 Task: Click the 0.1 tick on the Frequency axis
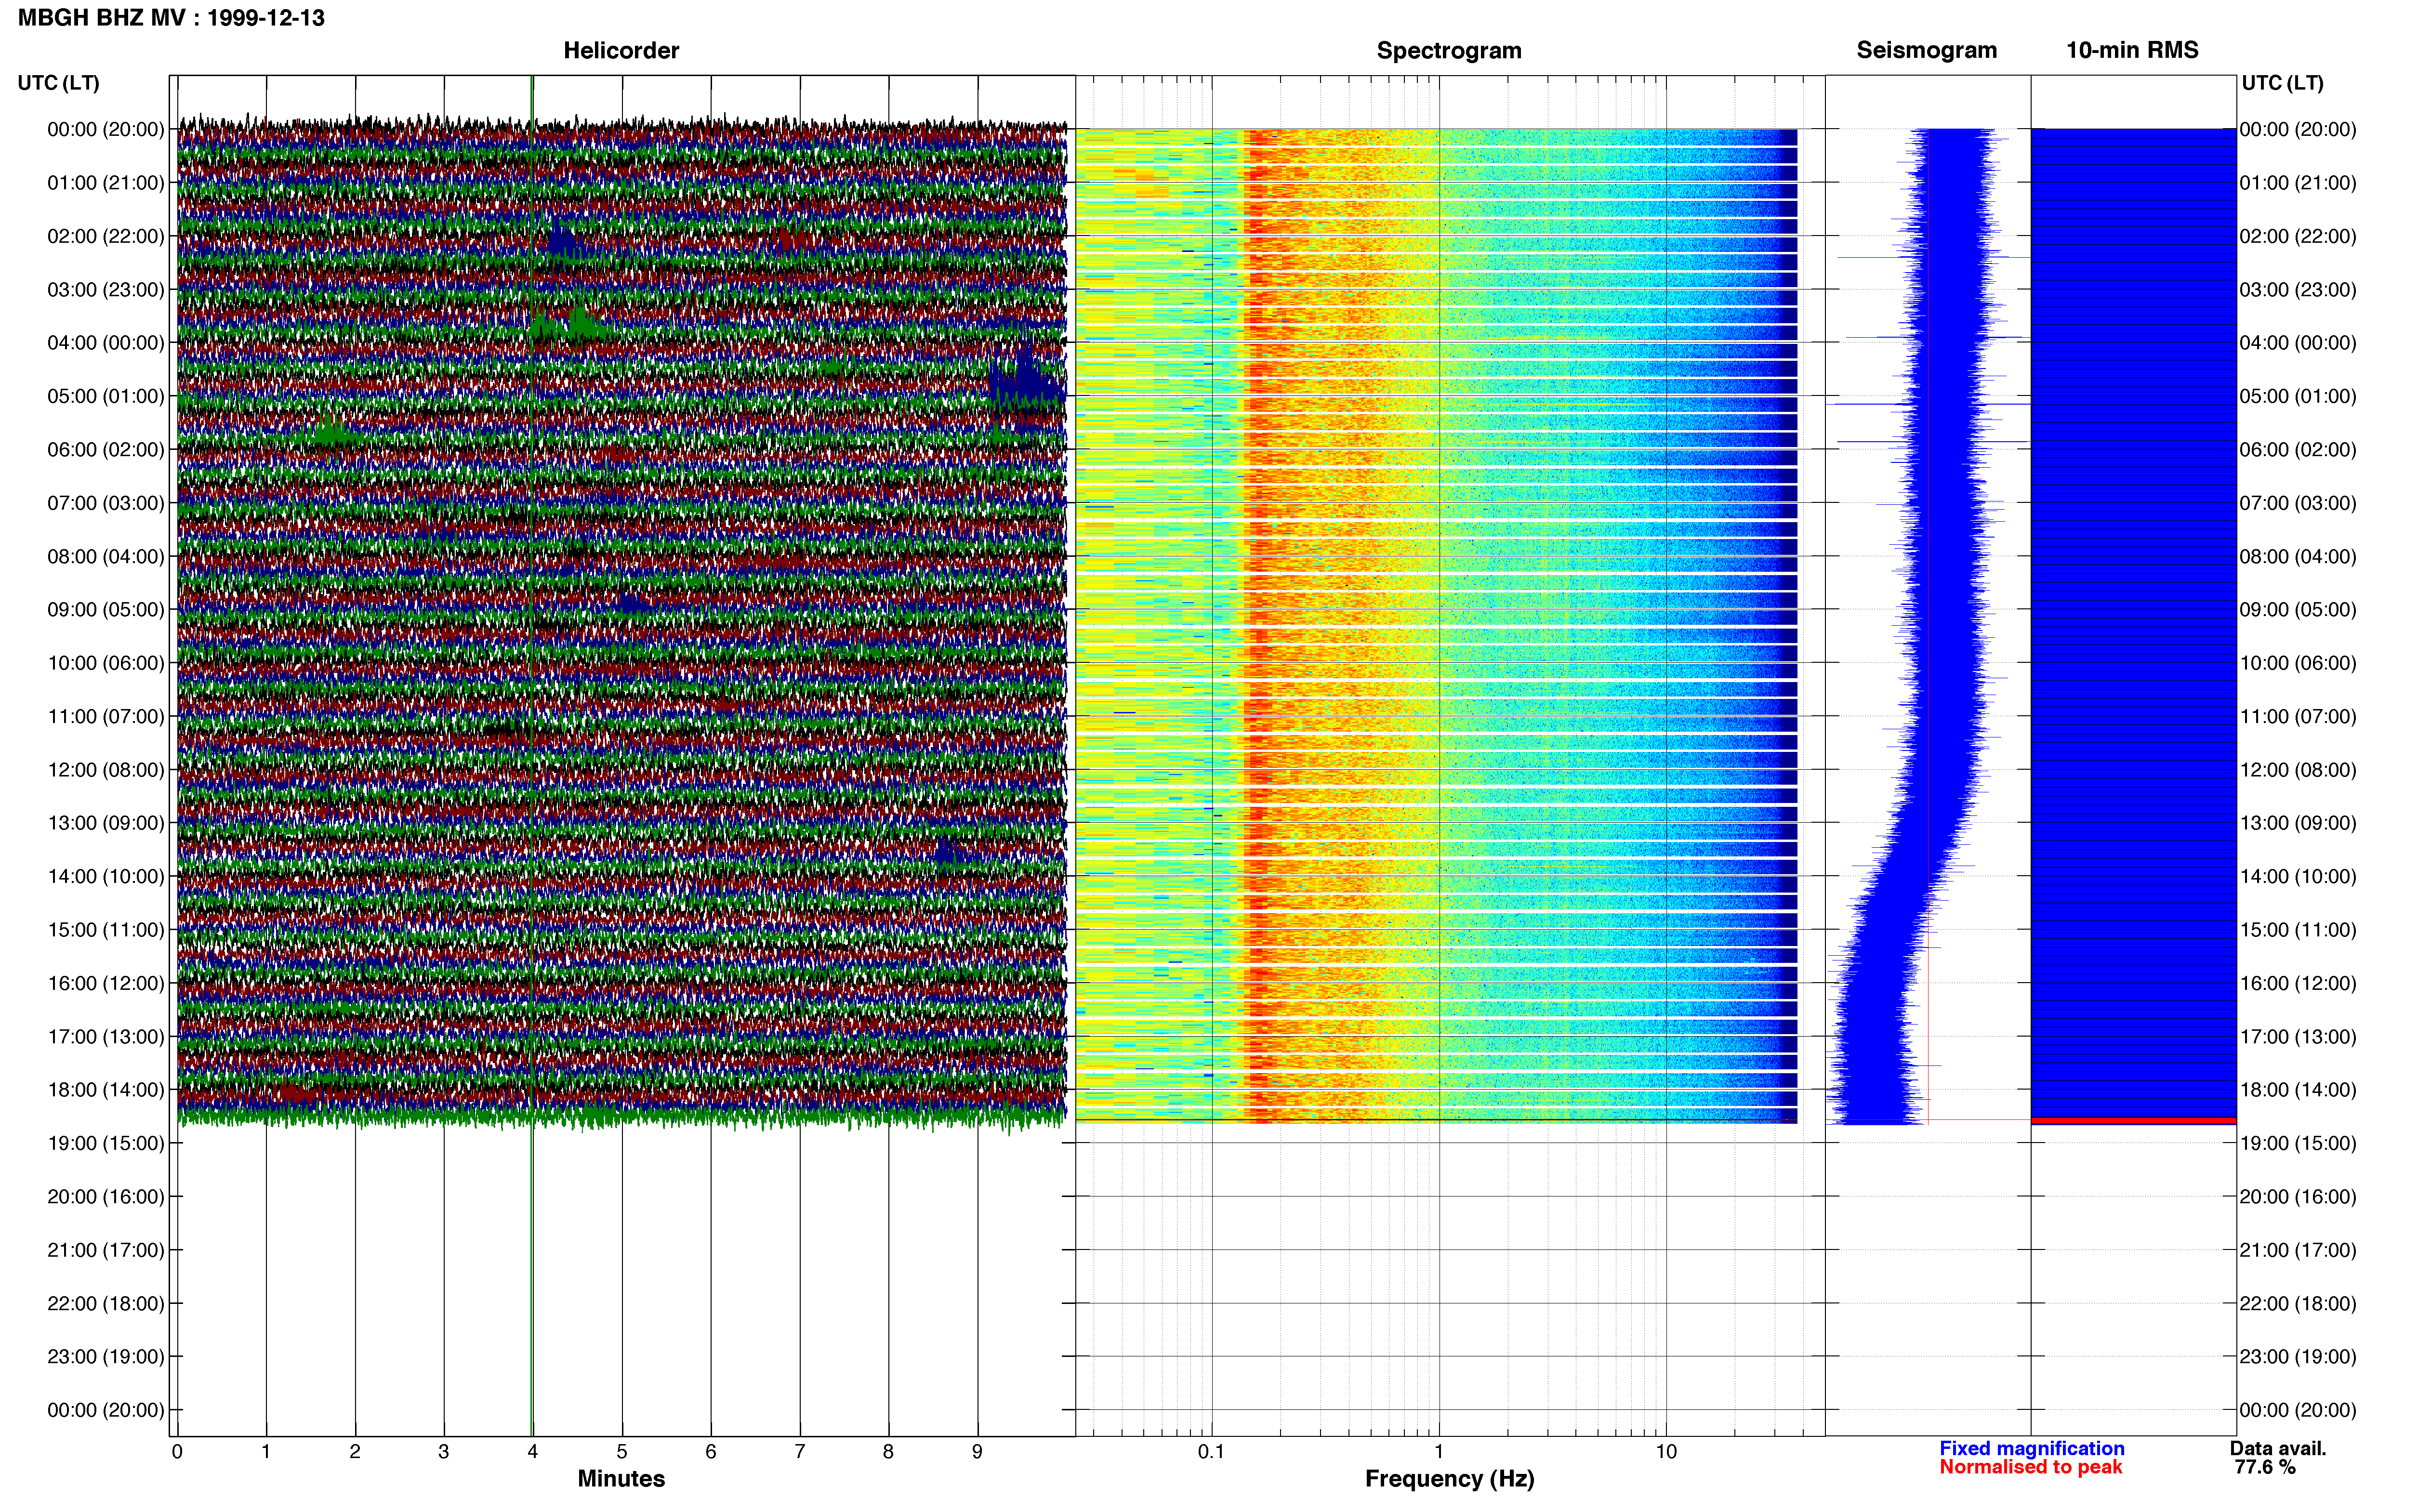pyautogui.click(x=1211, y=1451)
